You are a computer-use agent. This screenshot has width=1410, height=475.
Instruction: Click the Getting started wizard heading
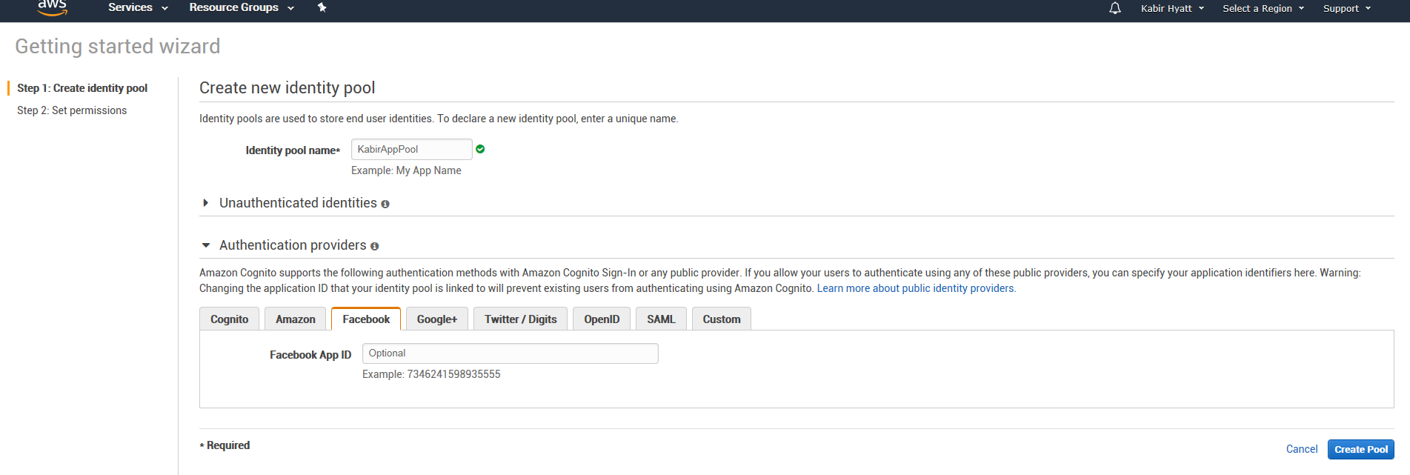[x=118, y=46]
